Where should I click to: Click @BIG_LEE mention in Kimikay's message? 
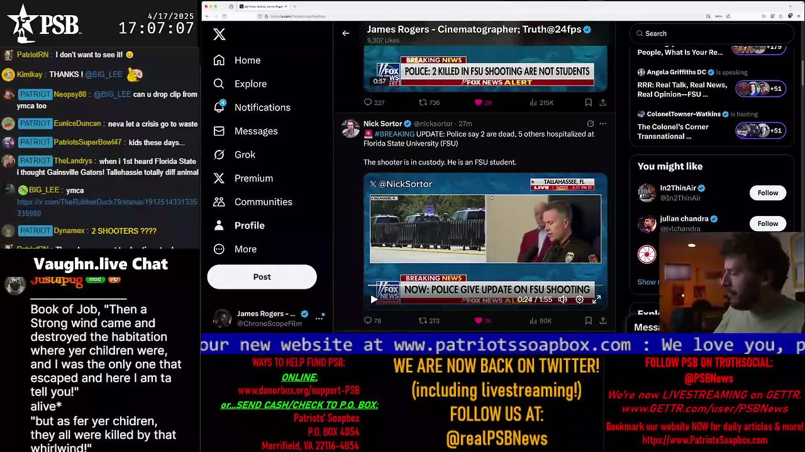pos(103,74)
